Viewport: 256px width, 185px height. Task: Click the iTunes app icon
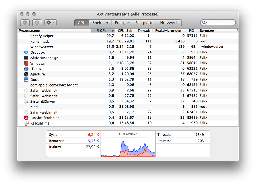click(26, 69)
